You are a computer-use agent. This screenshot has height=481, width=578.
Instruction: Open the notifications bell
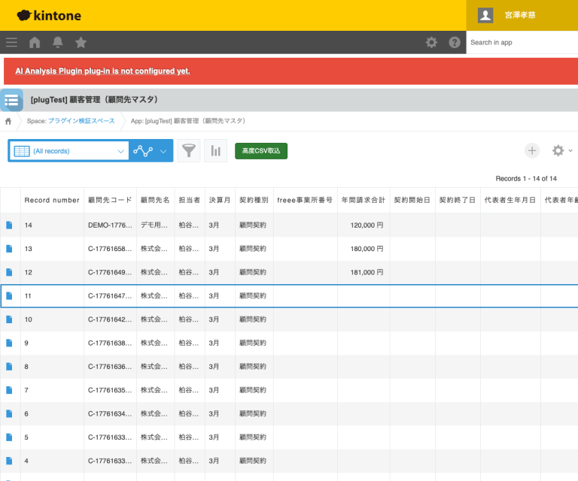click(x=57, y=42)
